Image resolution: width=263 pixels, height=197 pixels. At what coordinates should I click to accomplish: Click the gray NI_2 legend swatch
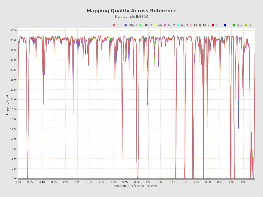pyautogui.click(x=200, y=25)
